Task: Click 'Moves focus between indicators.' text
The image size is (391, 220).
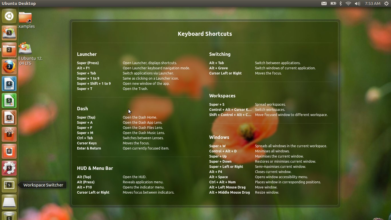Action: pos(149,192)
